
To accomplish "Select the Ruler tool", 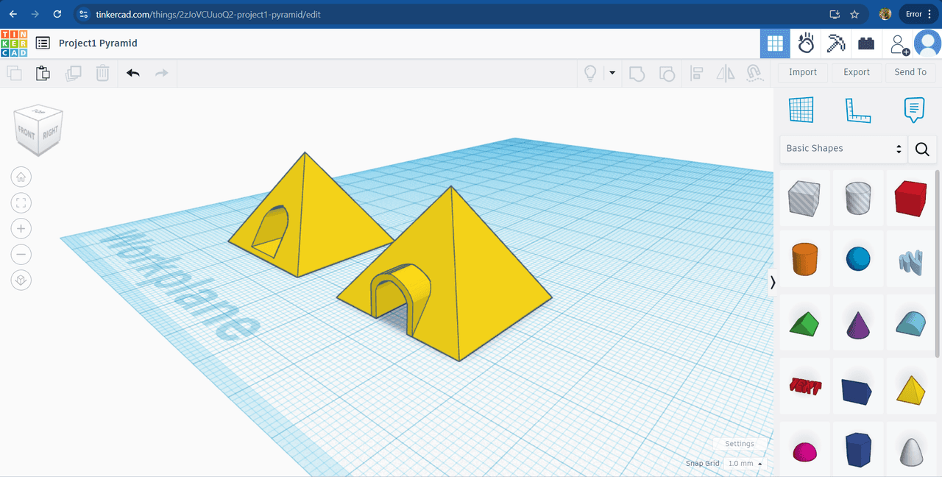I will pyautogui.click(x=857, y=110).
